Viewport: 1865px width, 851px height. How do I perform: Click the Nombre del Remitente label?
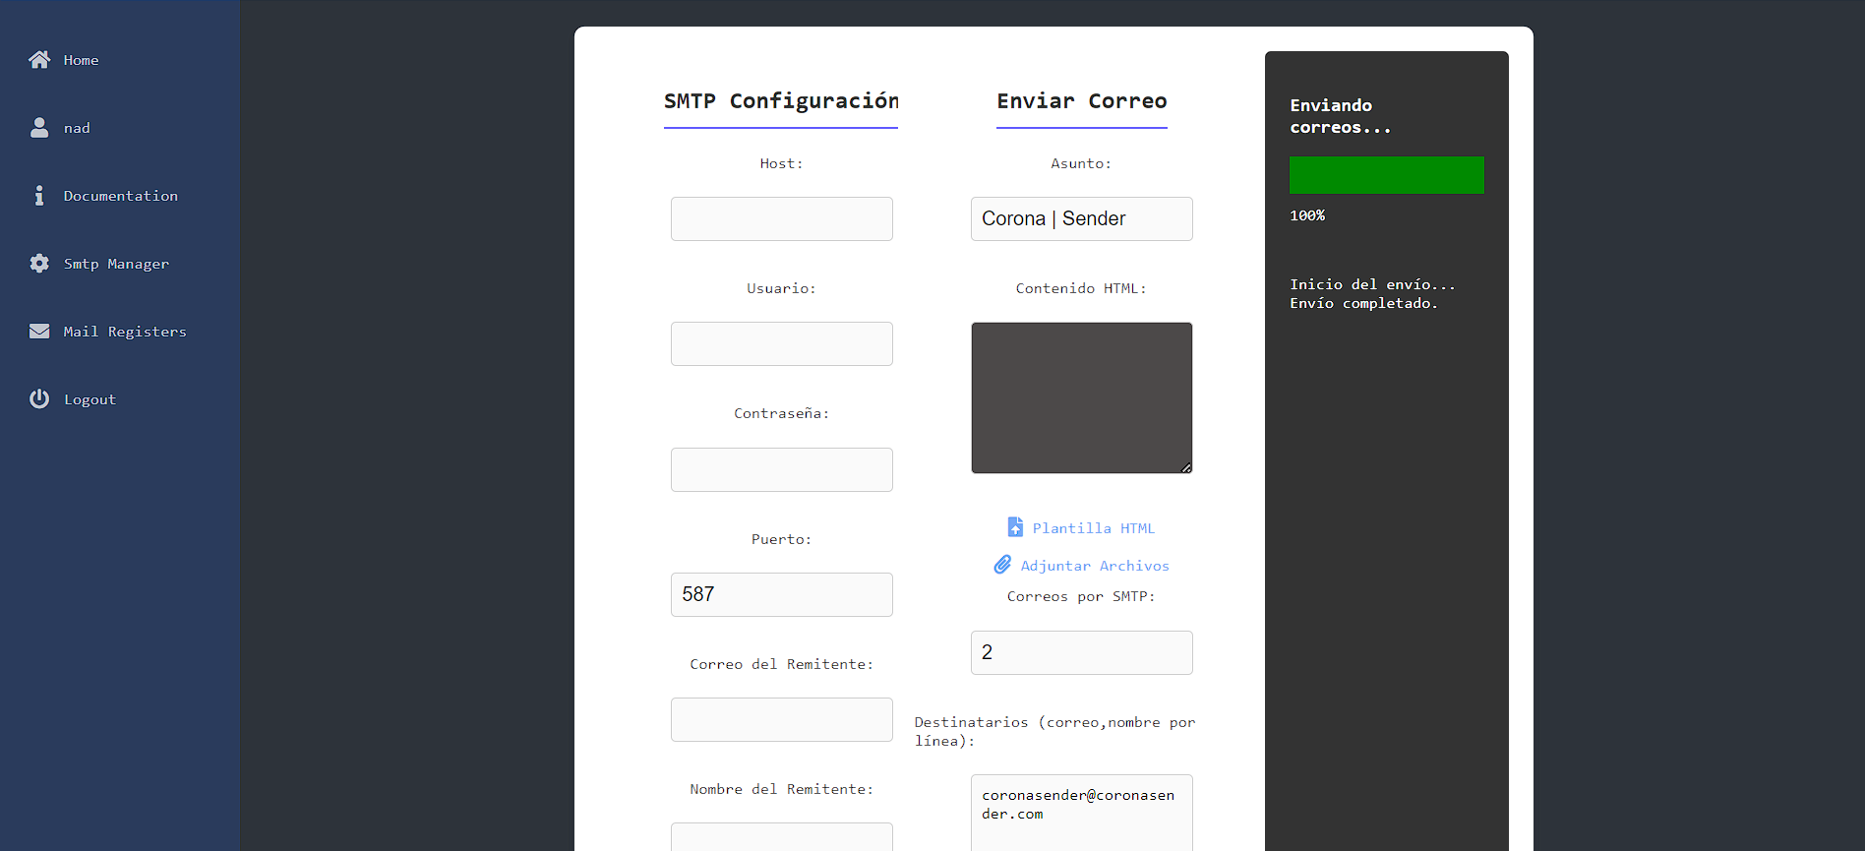782,789
